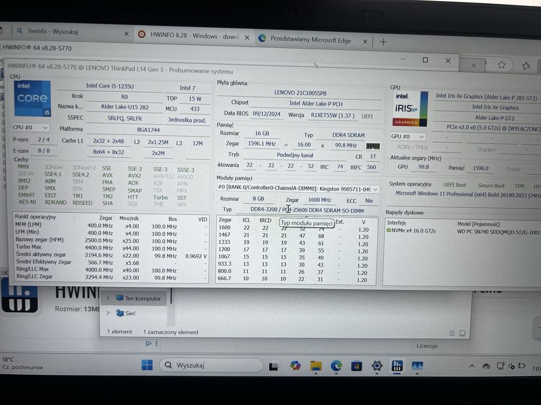The width and height of the screenshot is (541, 405).
Task: Click the Intel Core i5-1235U name field
Action: pos(110,86)
